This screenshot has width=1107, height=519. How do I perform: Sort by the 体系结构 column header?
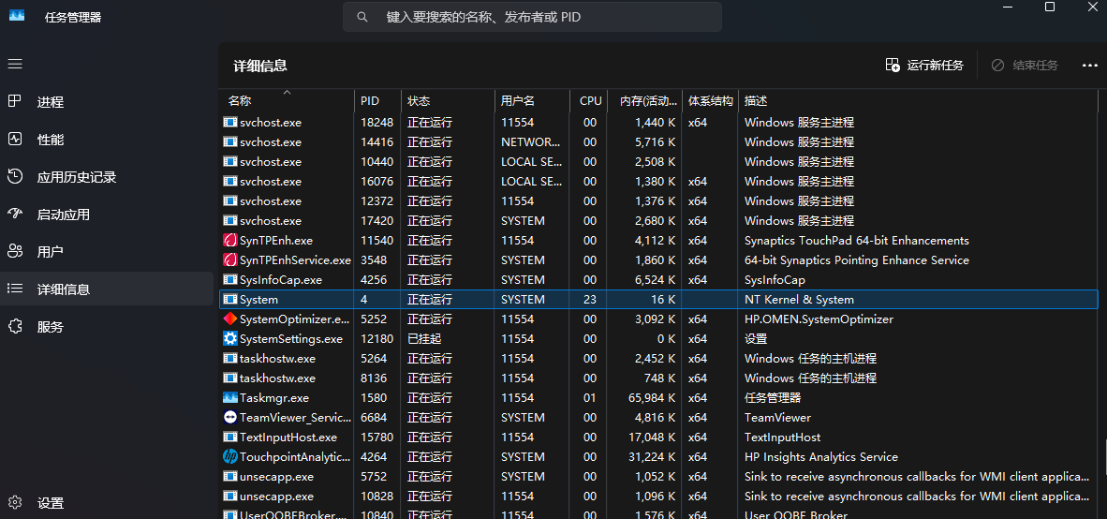tap(711, 101)
